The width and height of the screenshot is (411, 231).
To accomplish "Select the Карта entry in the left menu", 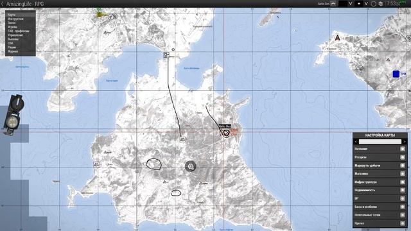I will coord(20,15).
